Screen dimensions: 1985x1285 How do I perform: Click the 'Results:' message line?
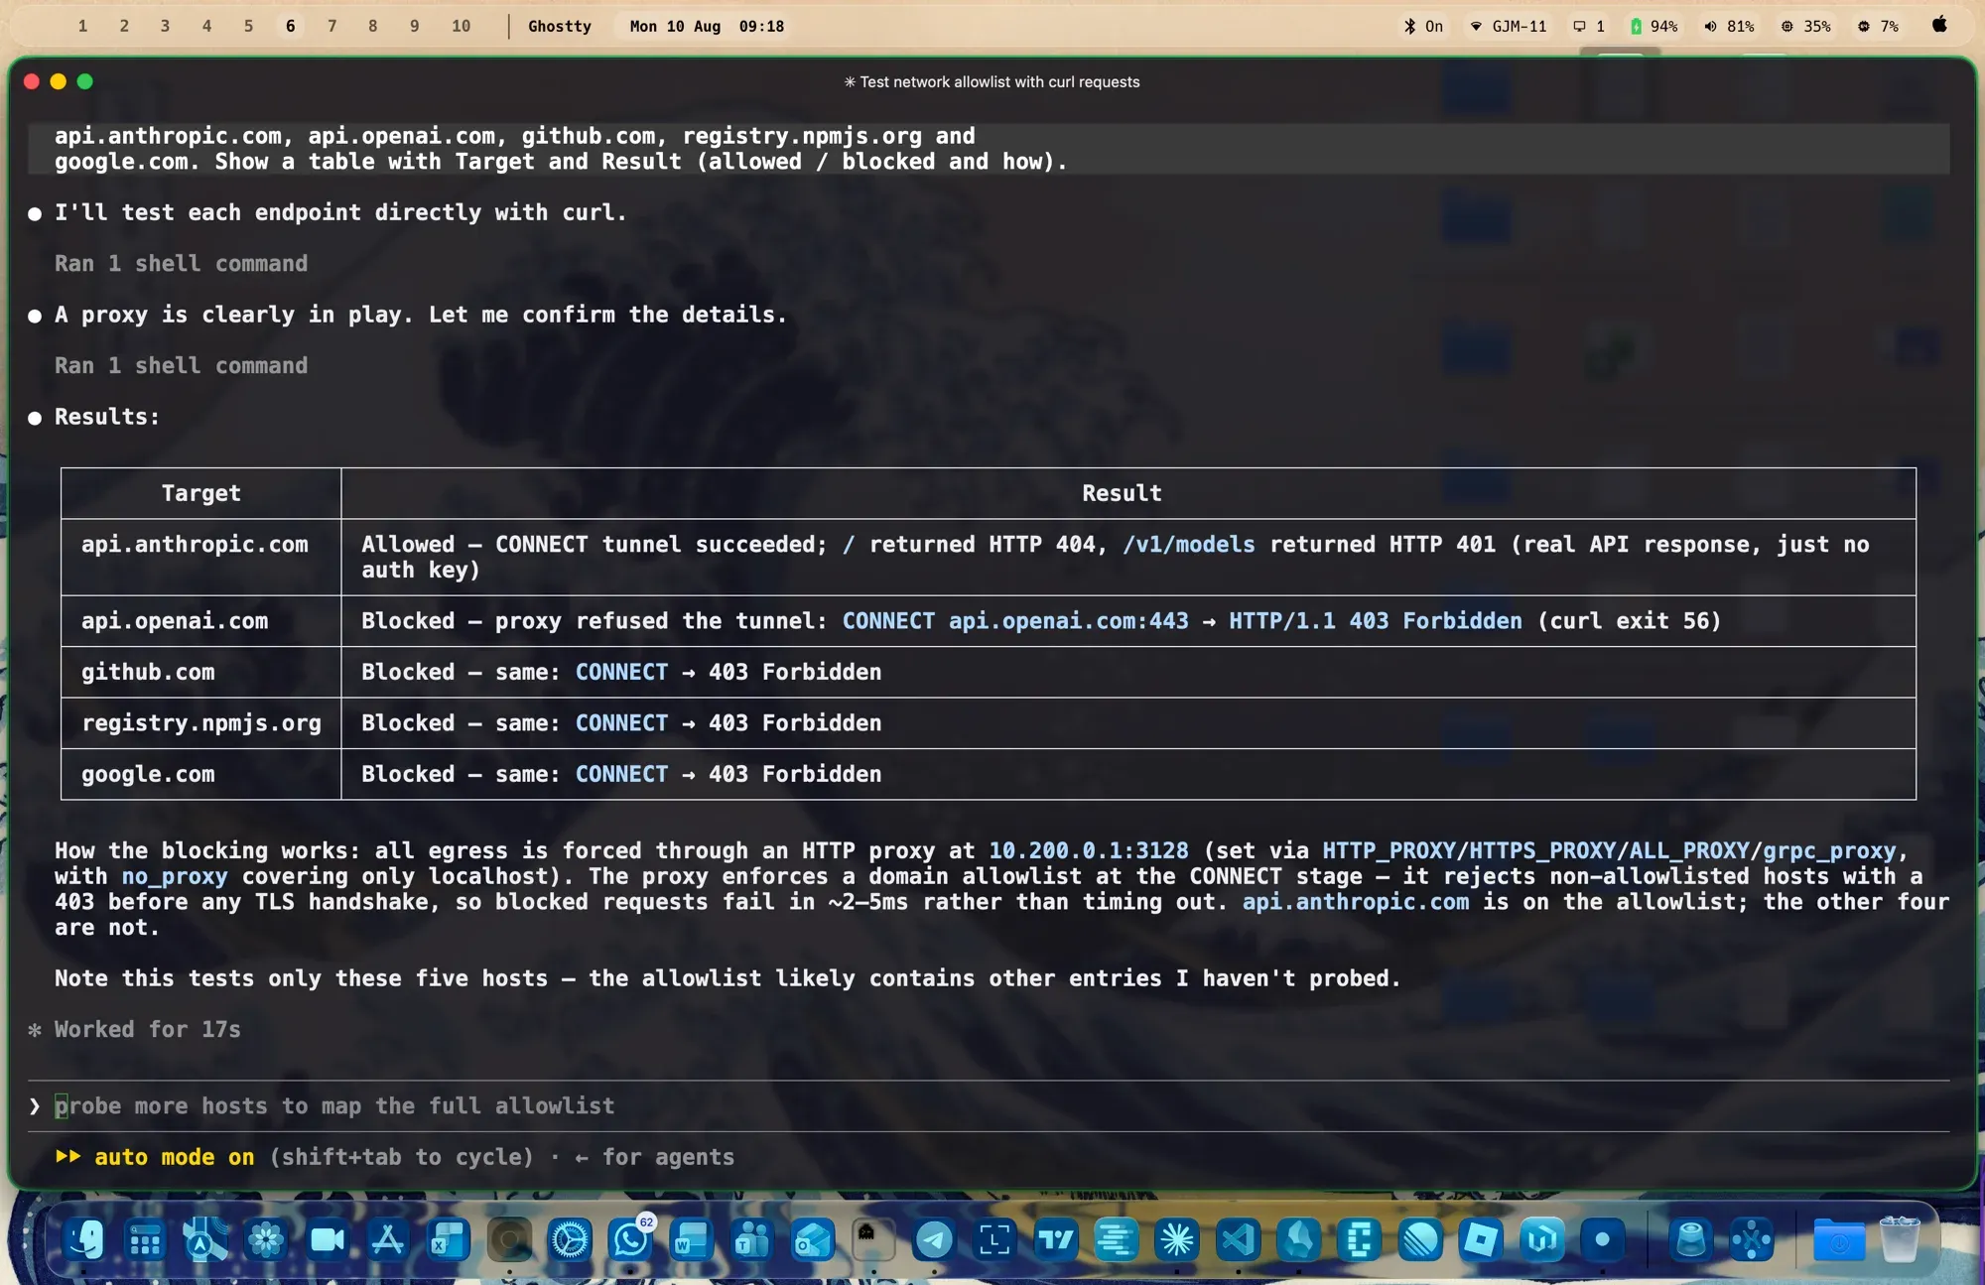click(x=107, y=418)
